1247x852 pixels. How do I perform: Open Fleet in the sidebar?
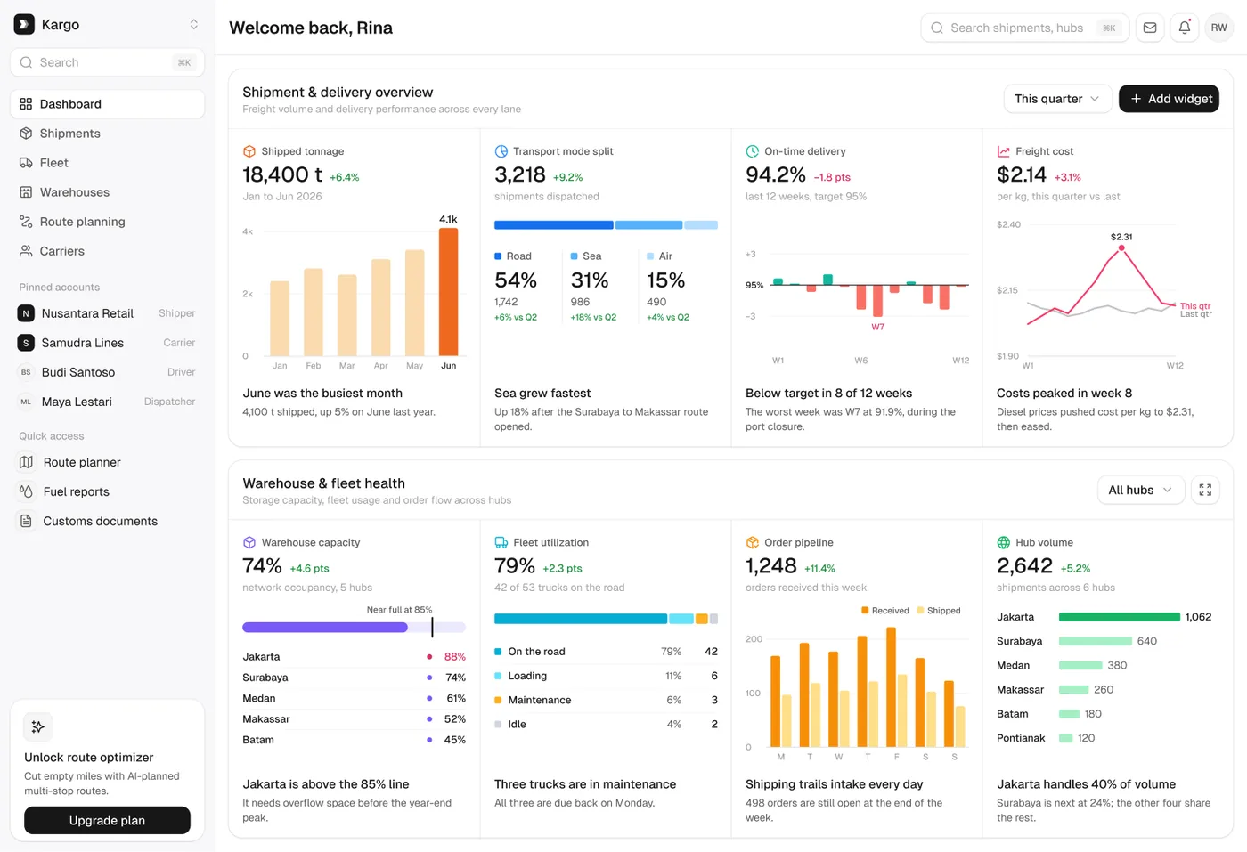(107, 162)
